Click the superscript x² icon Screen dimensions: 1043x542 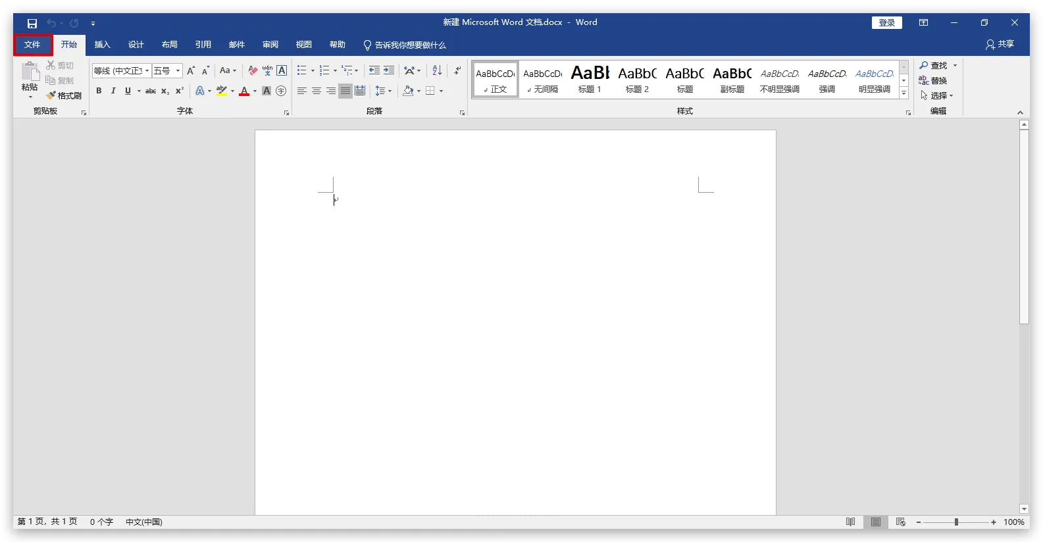point(179,91)
